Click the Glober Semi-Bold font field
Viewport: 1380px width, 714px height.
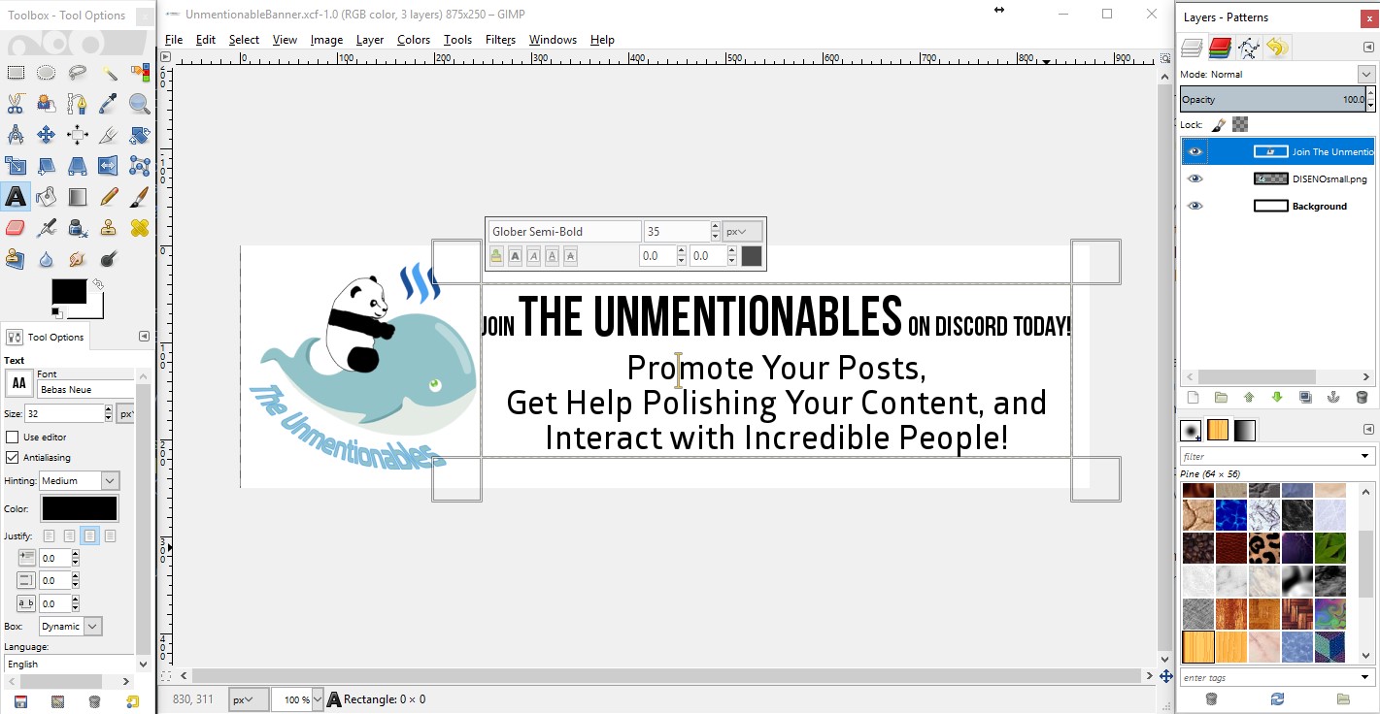(563, 232)
